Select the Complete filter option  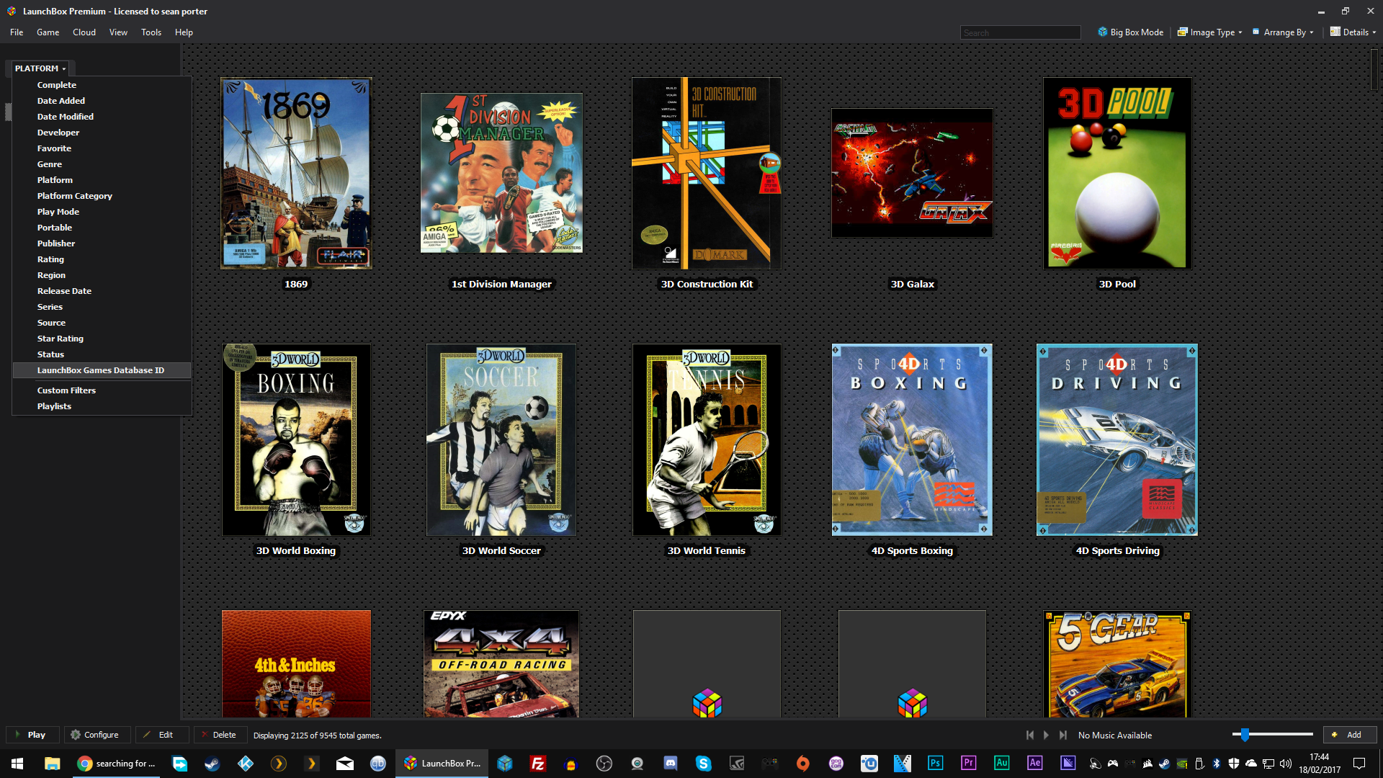click(x=102, y=85)
